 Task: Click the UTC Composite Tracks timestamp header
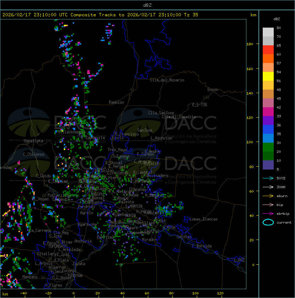[100, 15]
